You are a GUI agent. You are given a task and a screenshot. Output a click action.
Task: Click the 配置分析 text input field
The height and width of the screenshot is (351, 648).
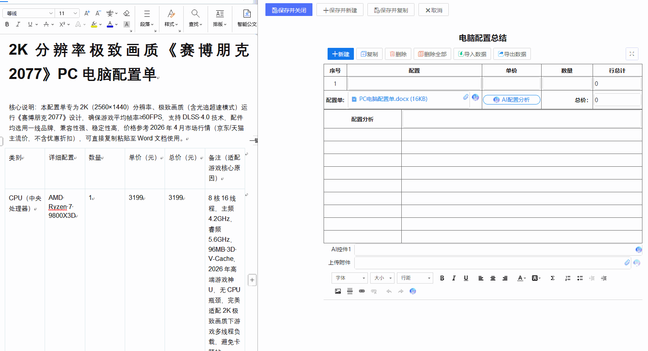(x=522, y=119)
